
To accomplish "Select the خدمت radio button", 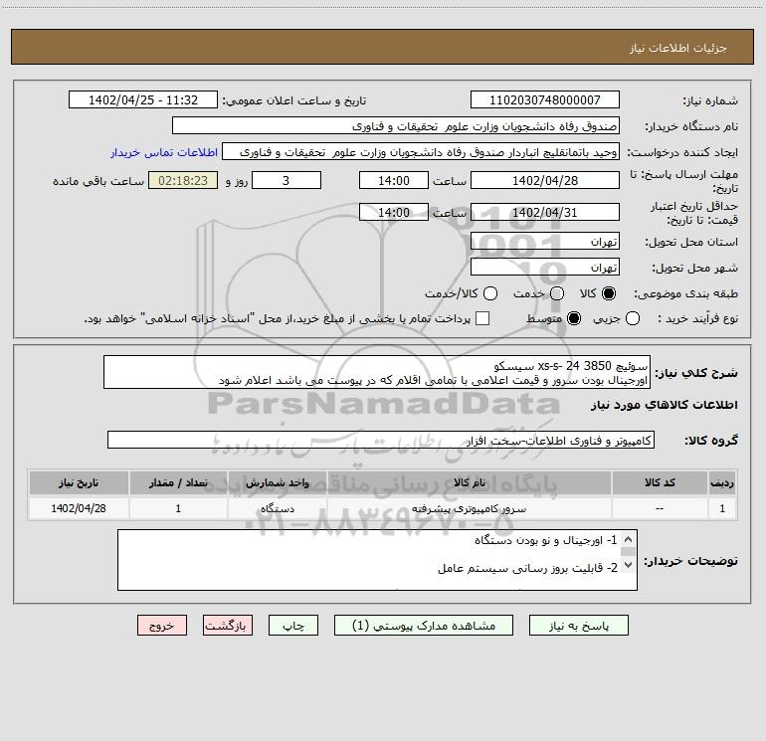I will point(557,293).
